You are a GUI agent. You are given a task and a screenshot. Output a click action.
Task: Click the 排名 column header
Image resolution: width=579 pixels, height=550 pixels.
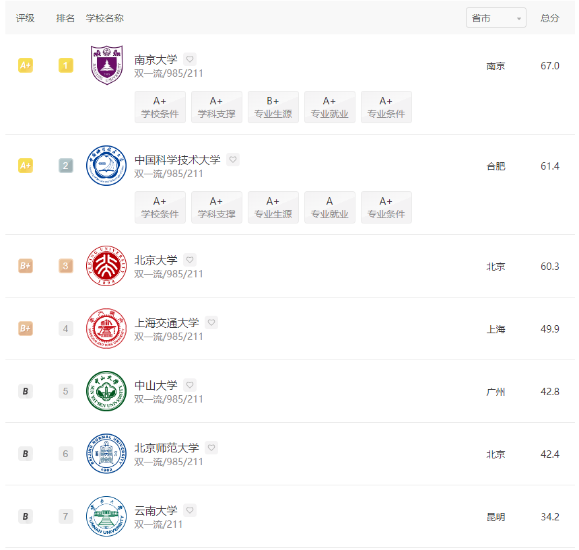[65, 18]
